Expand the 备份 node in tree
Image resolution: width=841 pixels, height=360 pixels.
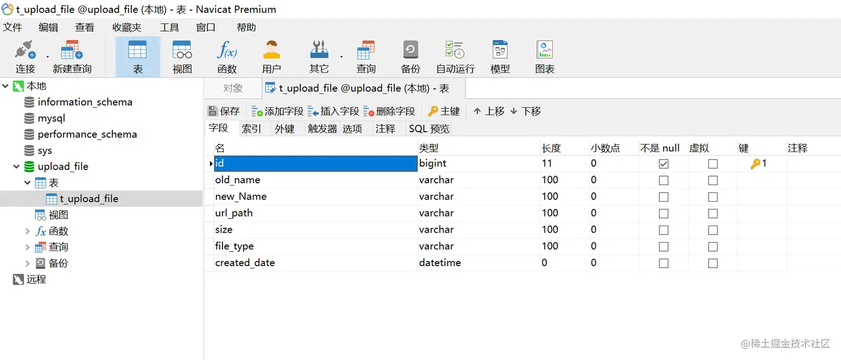tap(28, 263)
